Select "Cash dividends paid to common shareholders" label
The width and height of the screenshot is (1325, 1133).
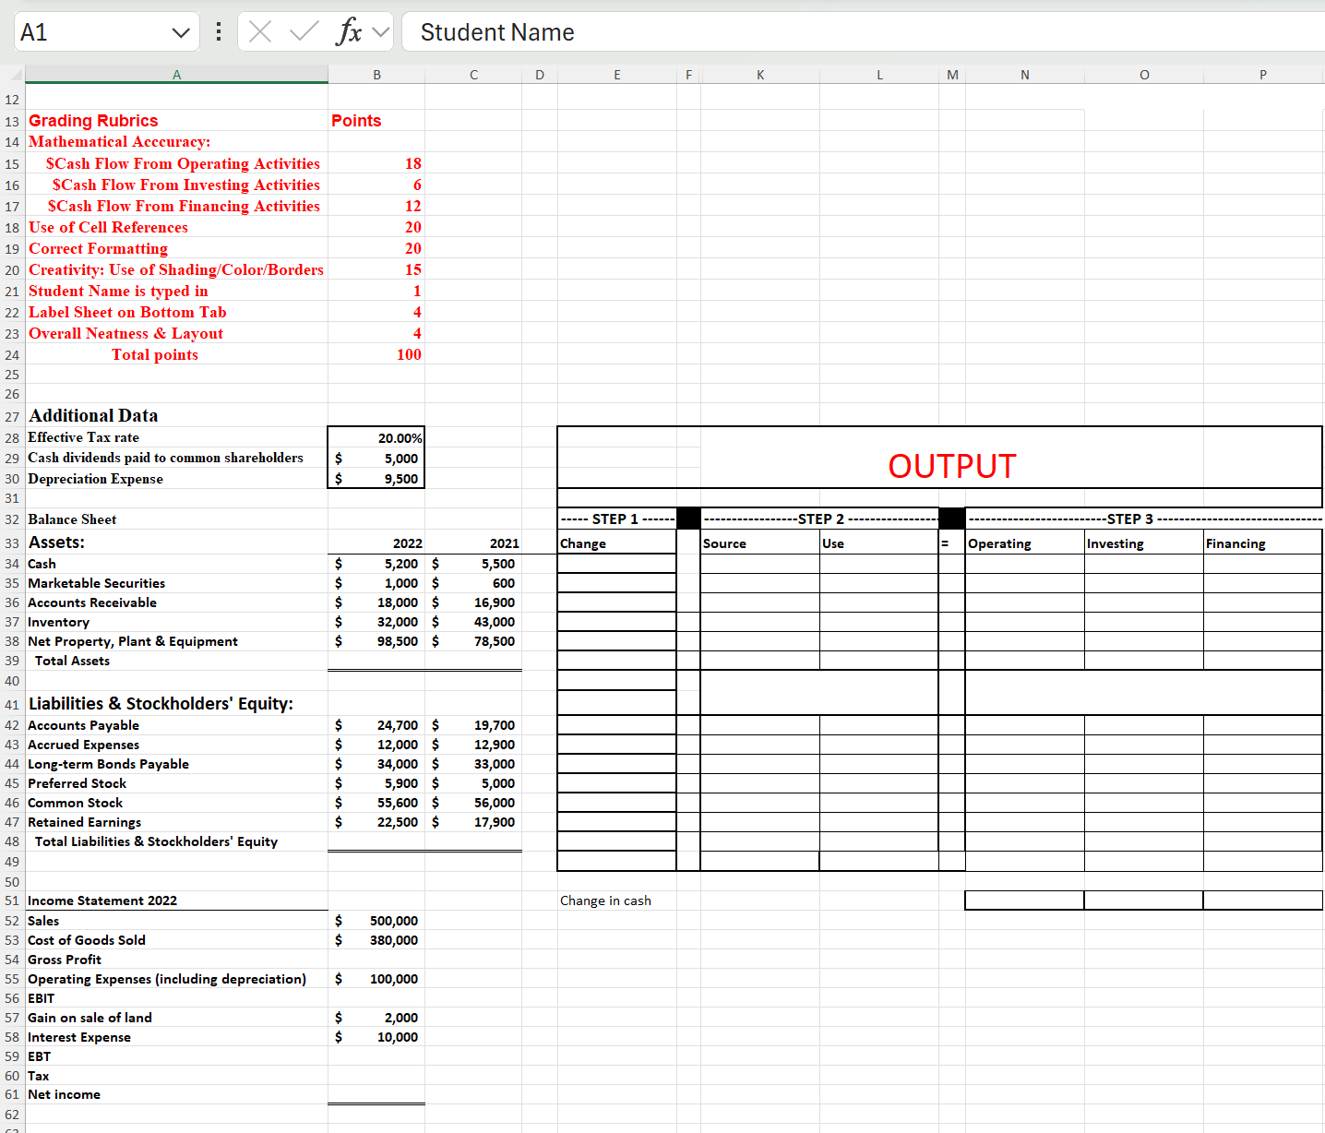(165, 458)
